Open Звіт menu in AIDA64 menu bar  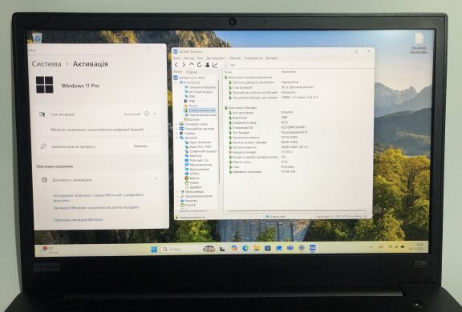201,58
